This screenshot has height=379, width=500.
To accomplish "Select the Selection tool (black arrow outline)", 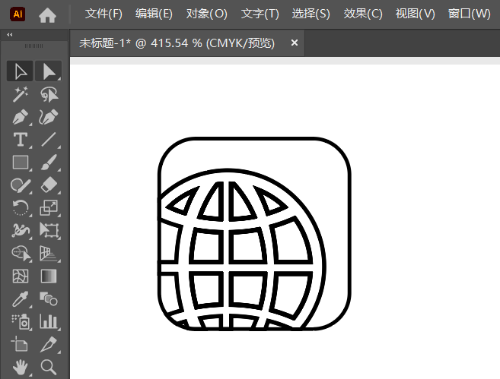I will coord(20,71).
